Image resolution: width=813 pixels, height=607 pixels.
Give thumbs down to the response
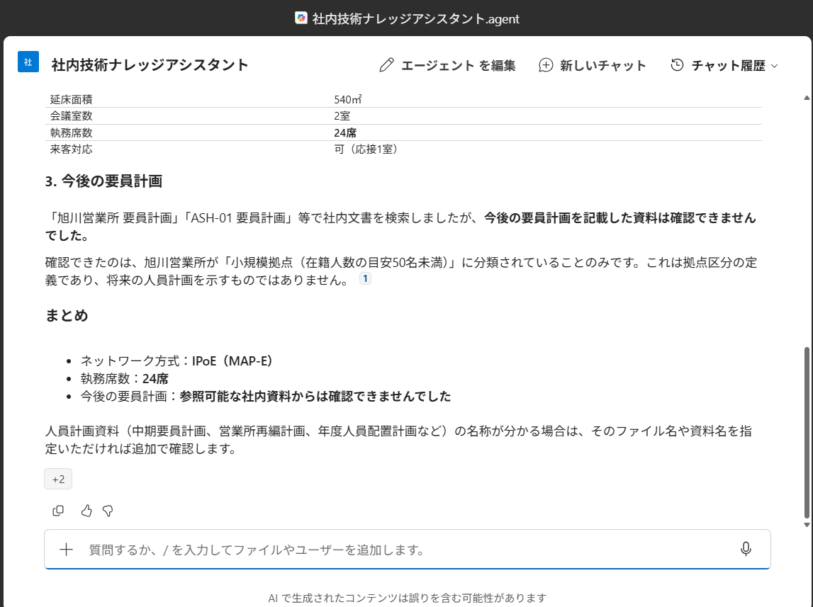108,511
